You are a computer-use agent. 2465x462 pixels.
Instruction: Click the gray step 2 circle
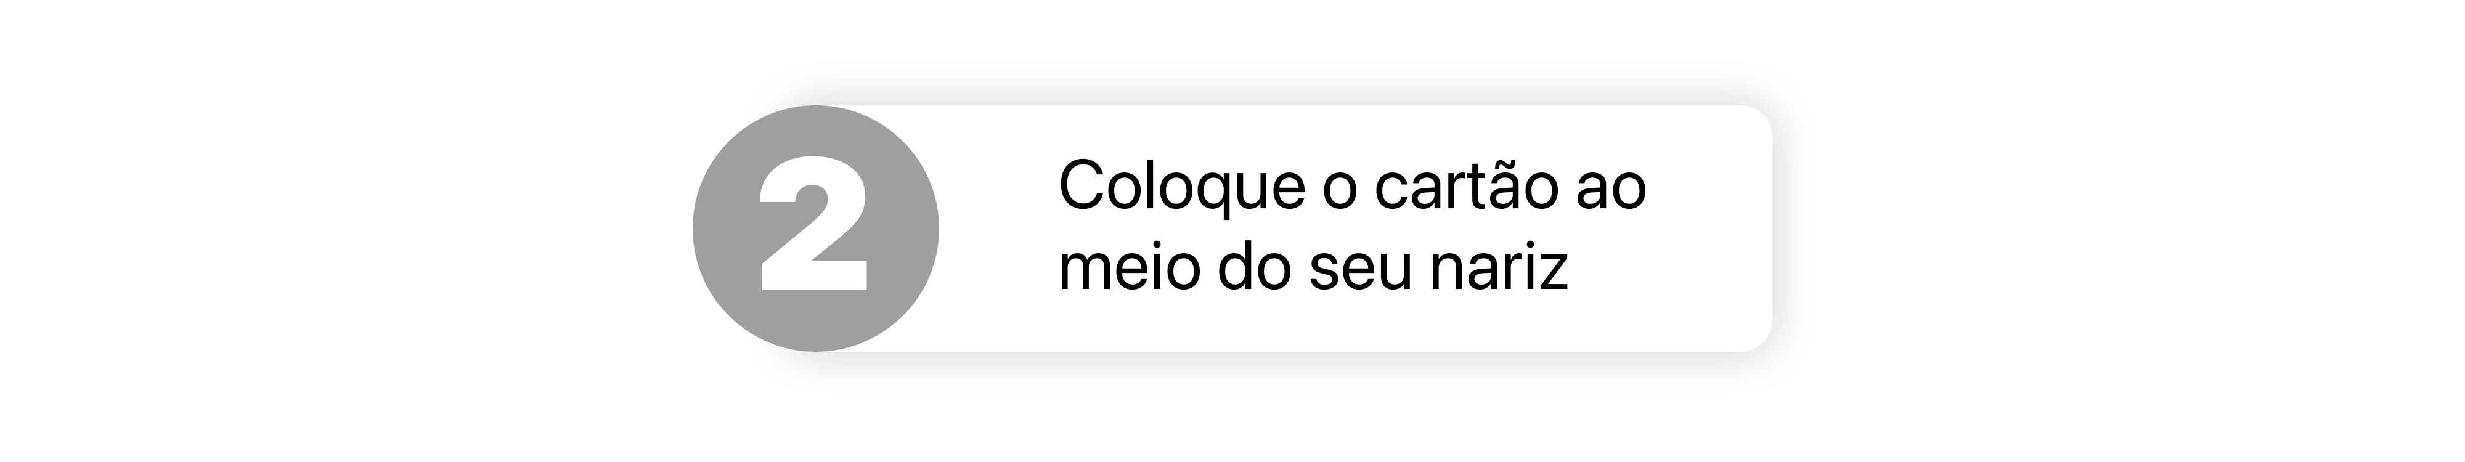[815, 229]
